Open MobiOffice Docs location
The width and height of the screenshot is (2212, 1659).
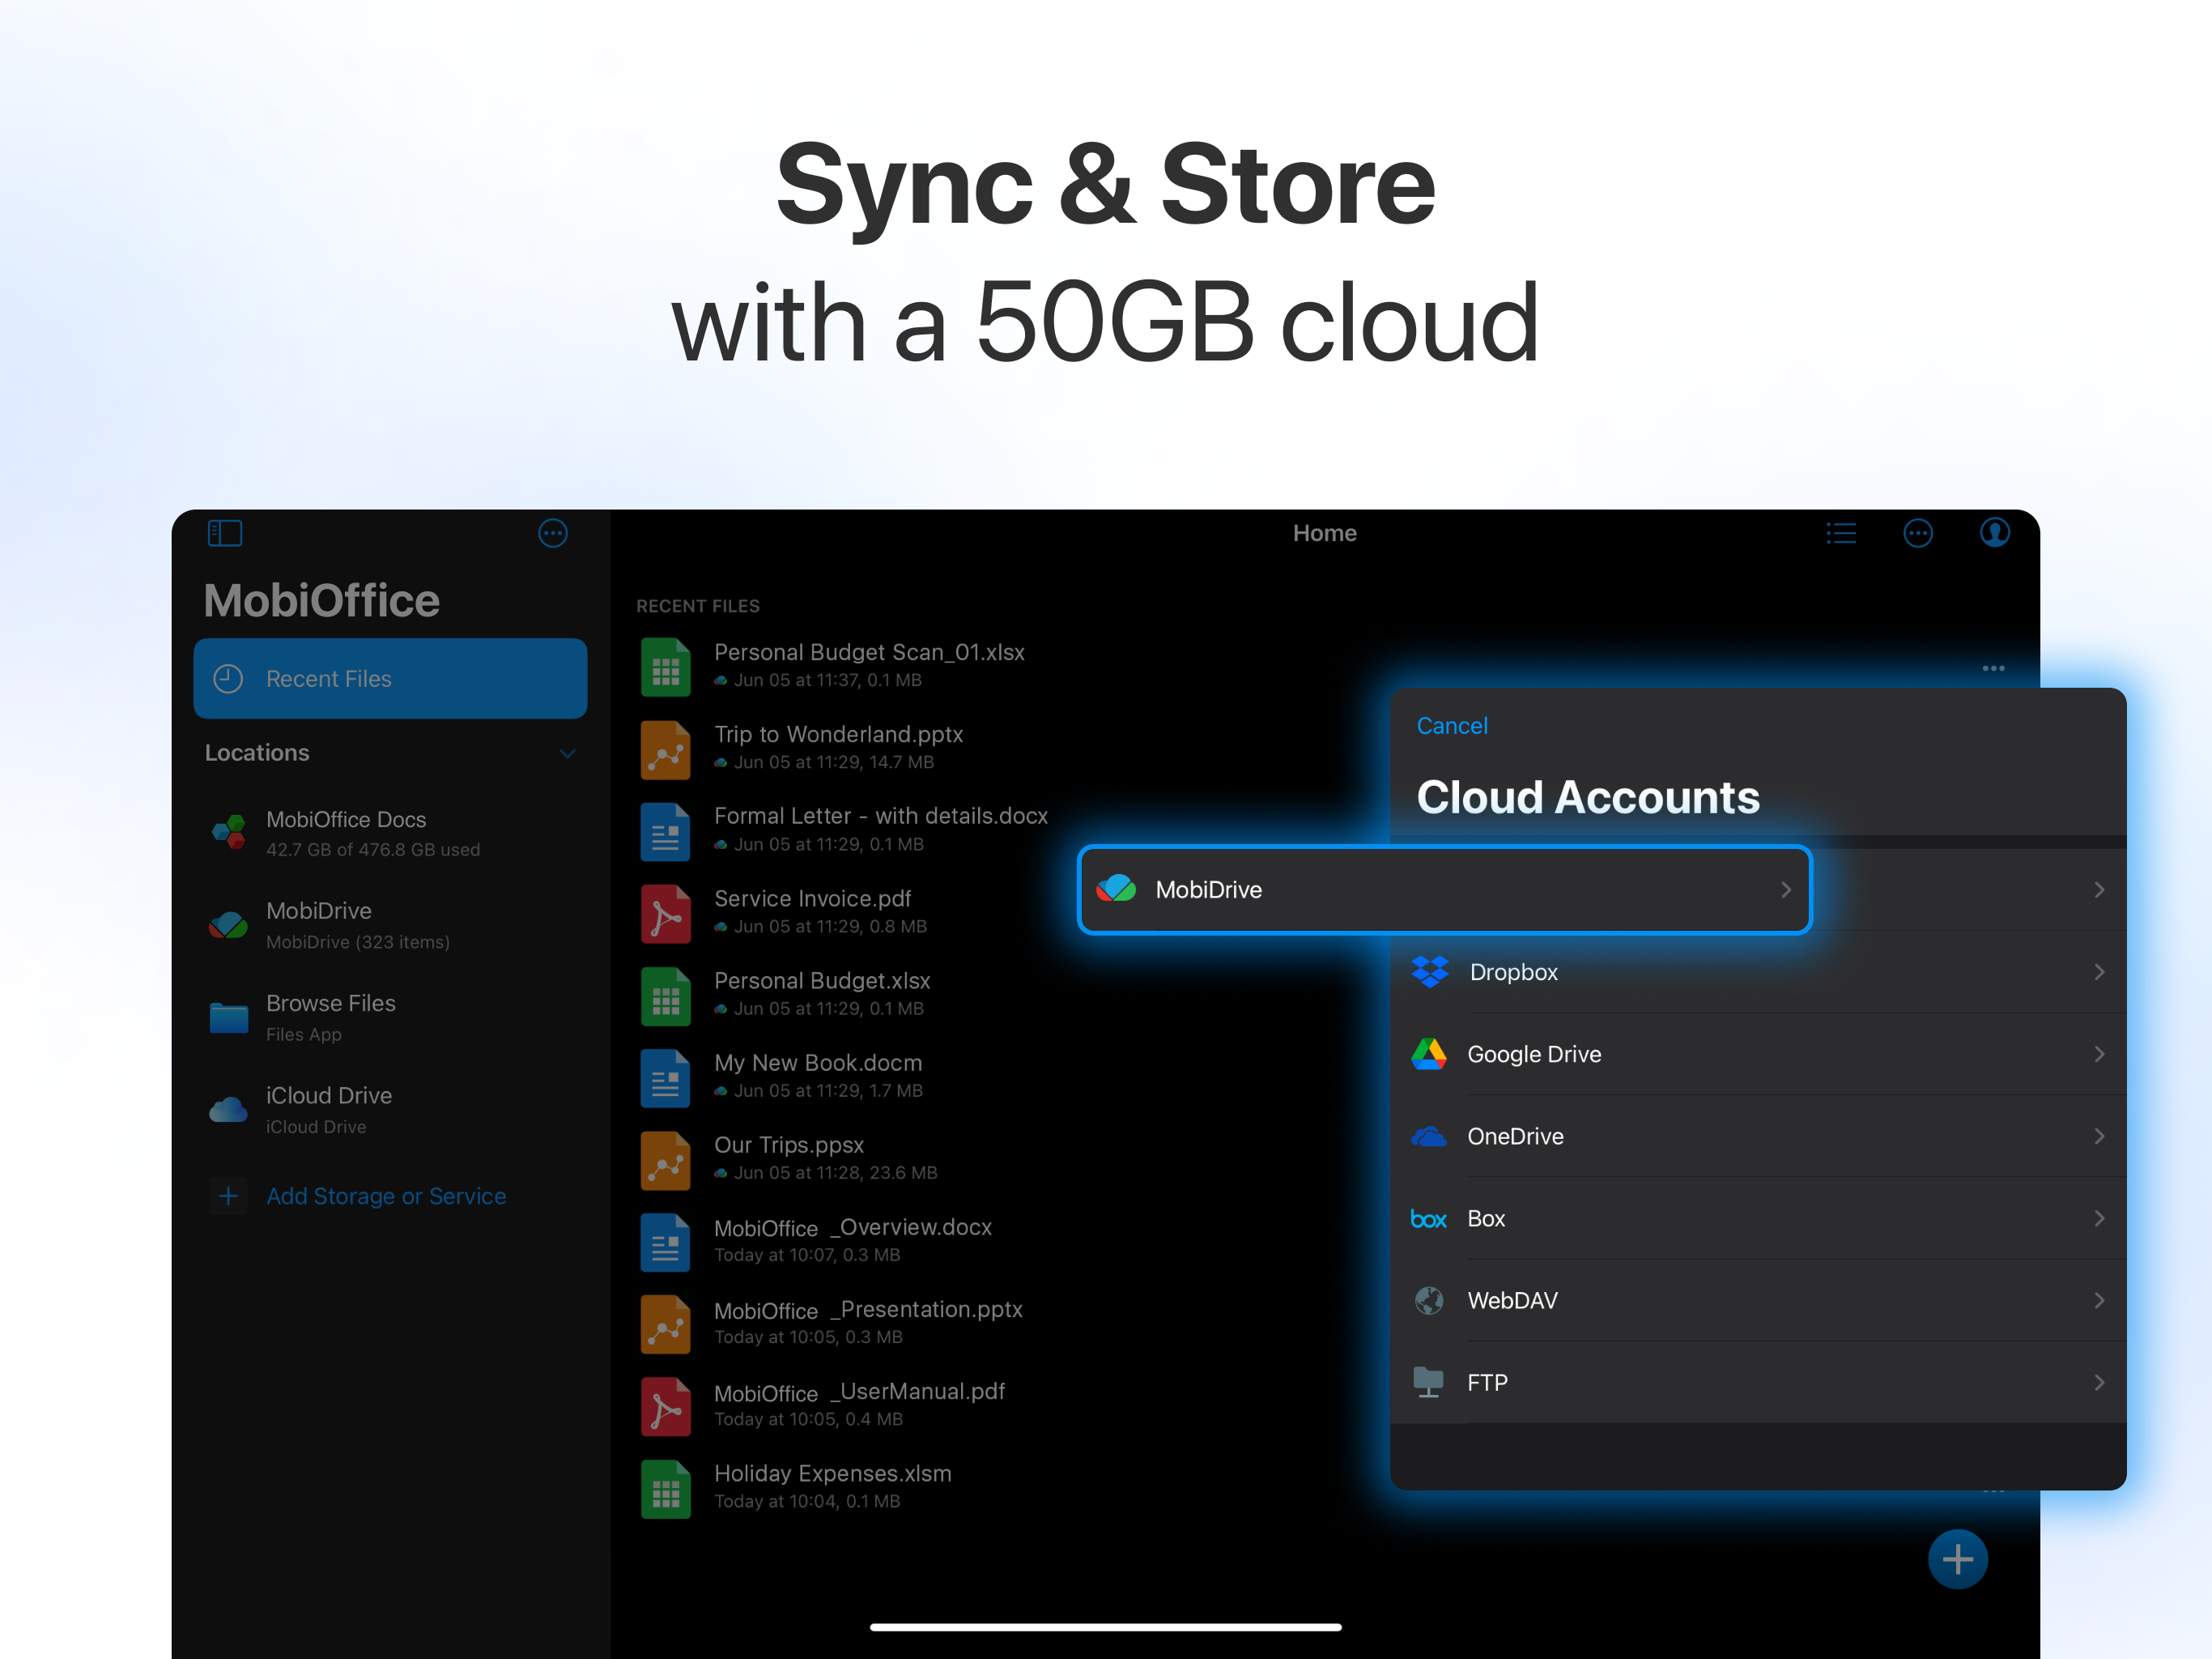(390, 833)
